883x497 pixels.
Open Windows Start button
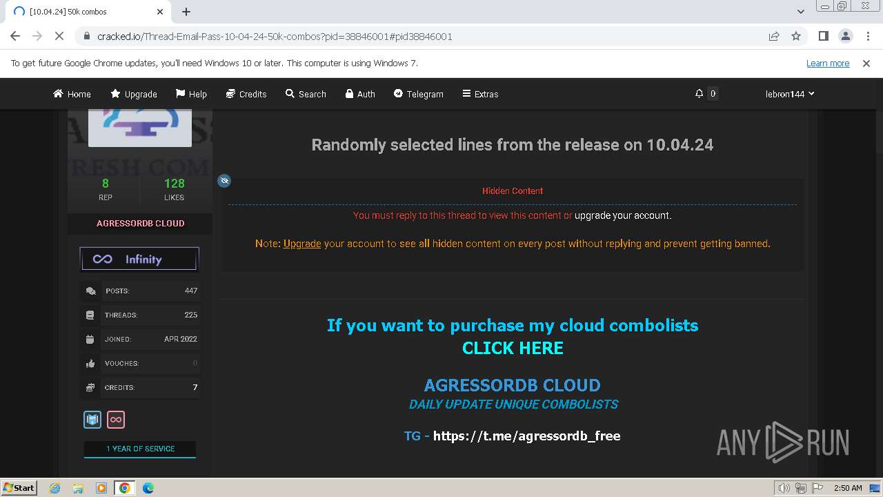[x=19, y=488]
